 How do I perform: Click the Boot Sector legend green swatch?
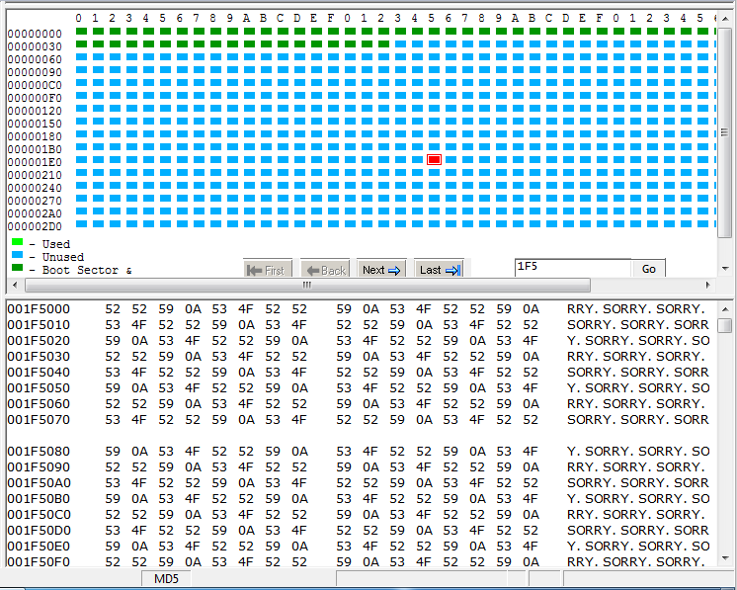pyautogui.click(x=18, y=268)
